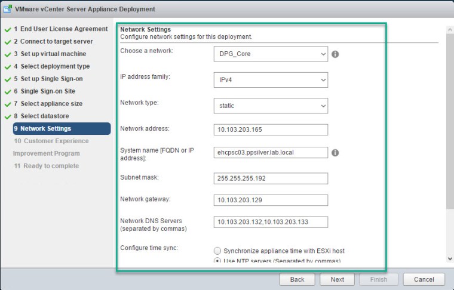Open the Network type dropdown set to static
The height and width of the screenshot is (290, 454).
point(271,106)
